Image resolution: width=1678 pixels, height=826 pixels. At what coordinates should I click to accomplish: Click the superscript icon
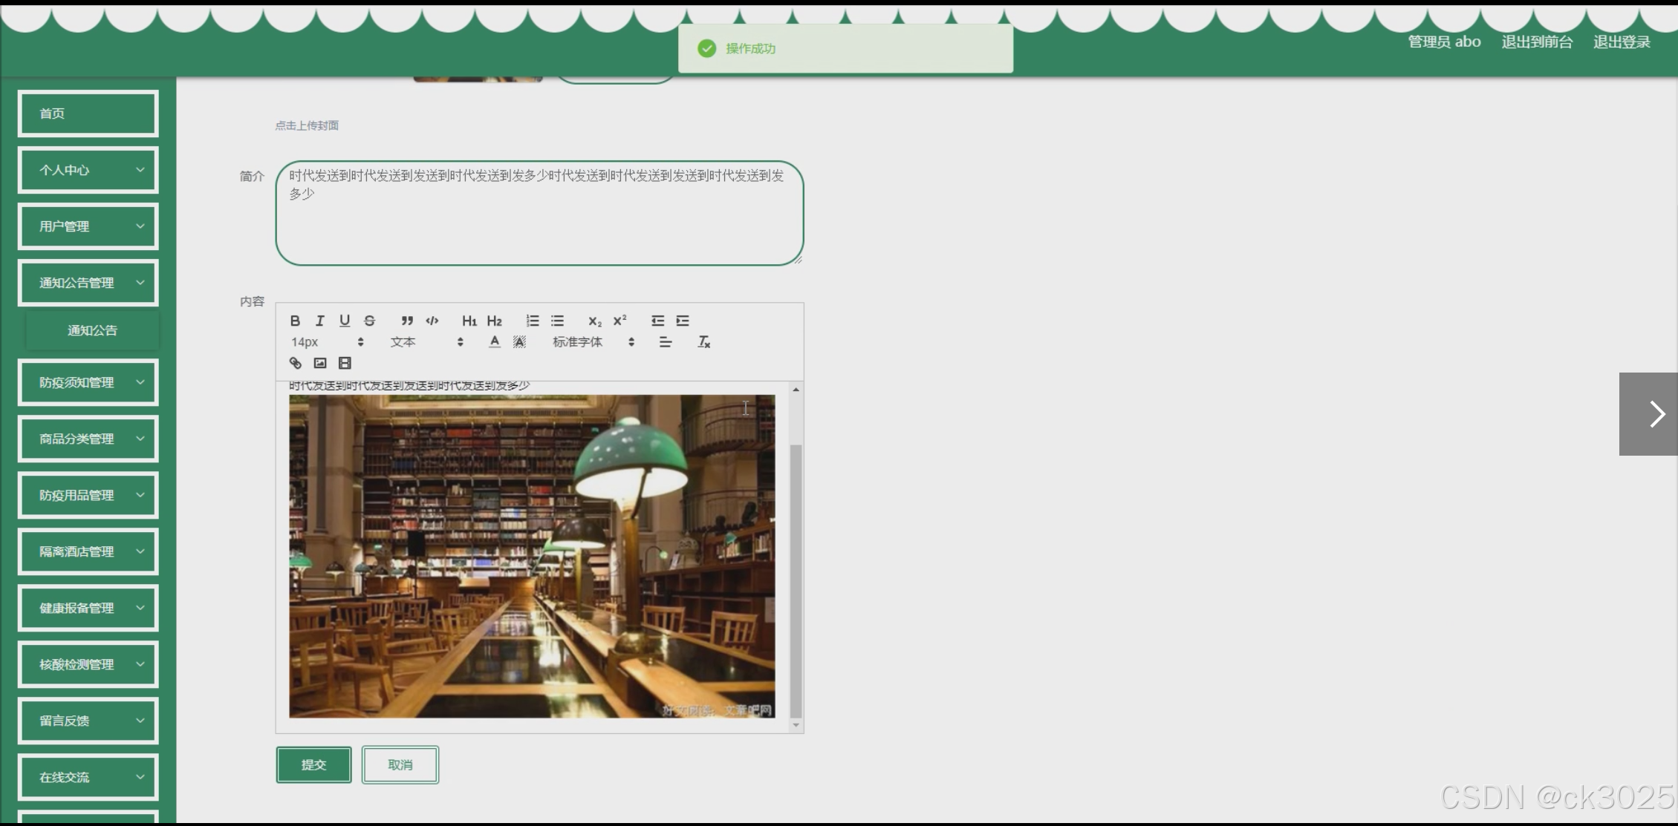click(620, 321)
